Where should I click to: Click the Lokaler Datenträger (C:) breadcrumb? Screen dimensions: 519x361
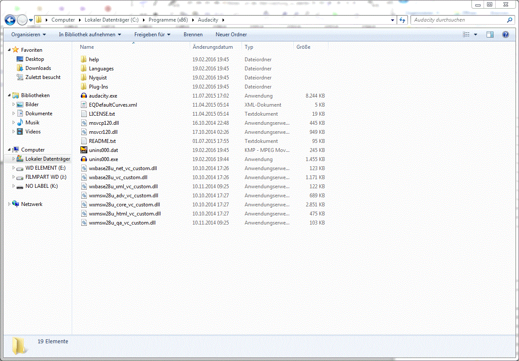111,20
